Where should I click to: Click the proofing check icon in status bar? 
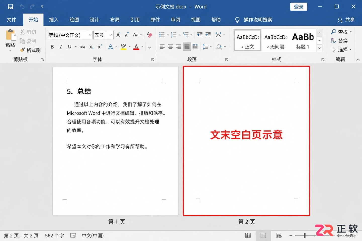73,235
